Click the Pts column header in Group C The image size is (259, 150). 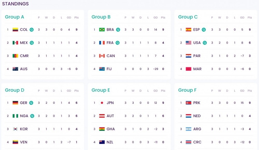250,18
